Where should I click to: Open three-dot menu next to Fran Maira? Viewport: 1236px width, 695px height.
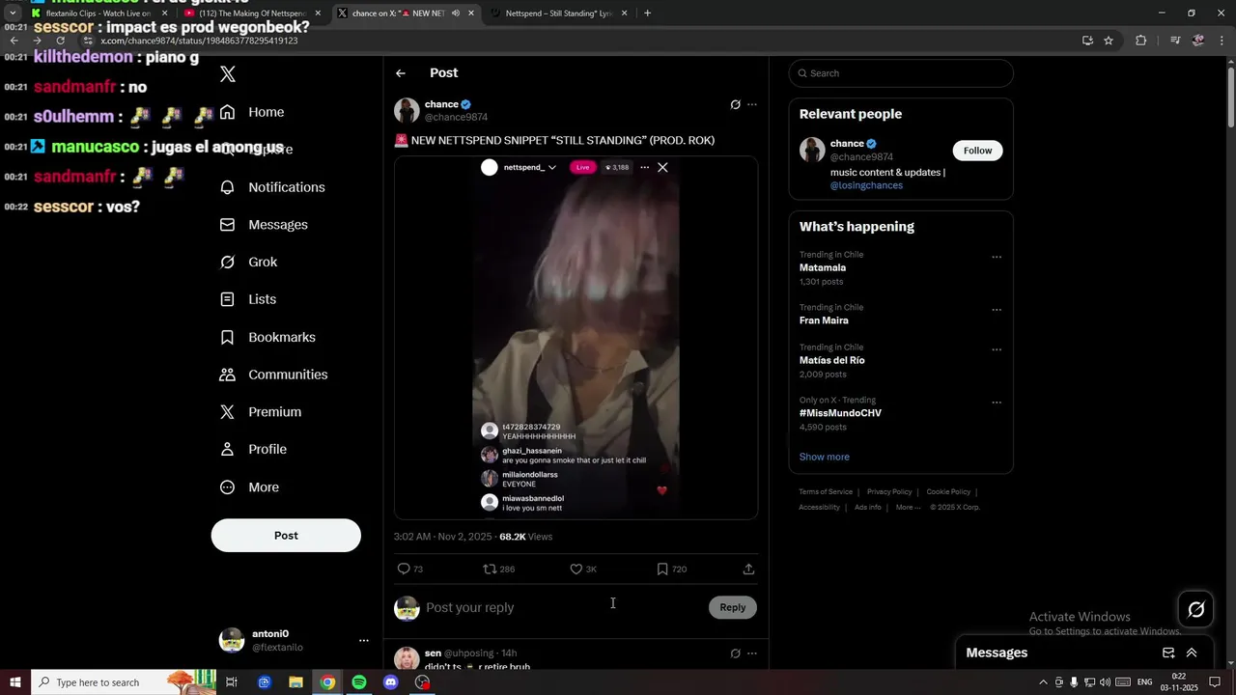[997, 310]
